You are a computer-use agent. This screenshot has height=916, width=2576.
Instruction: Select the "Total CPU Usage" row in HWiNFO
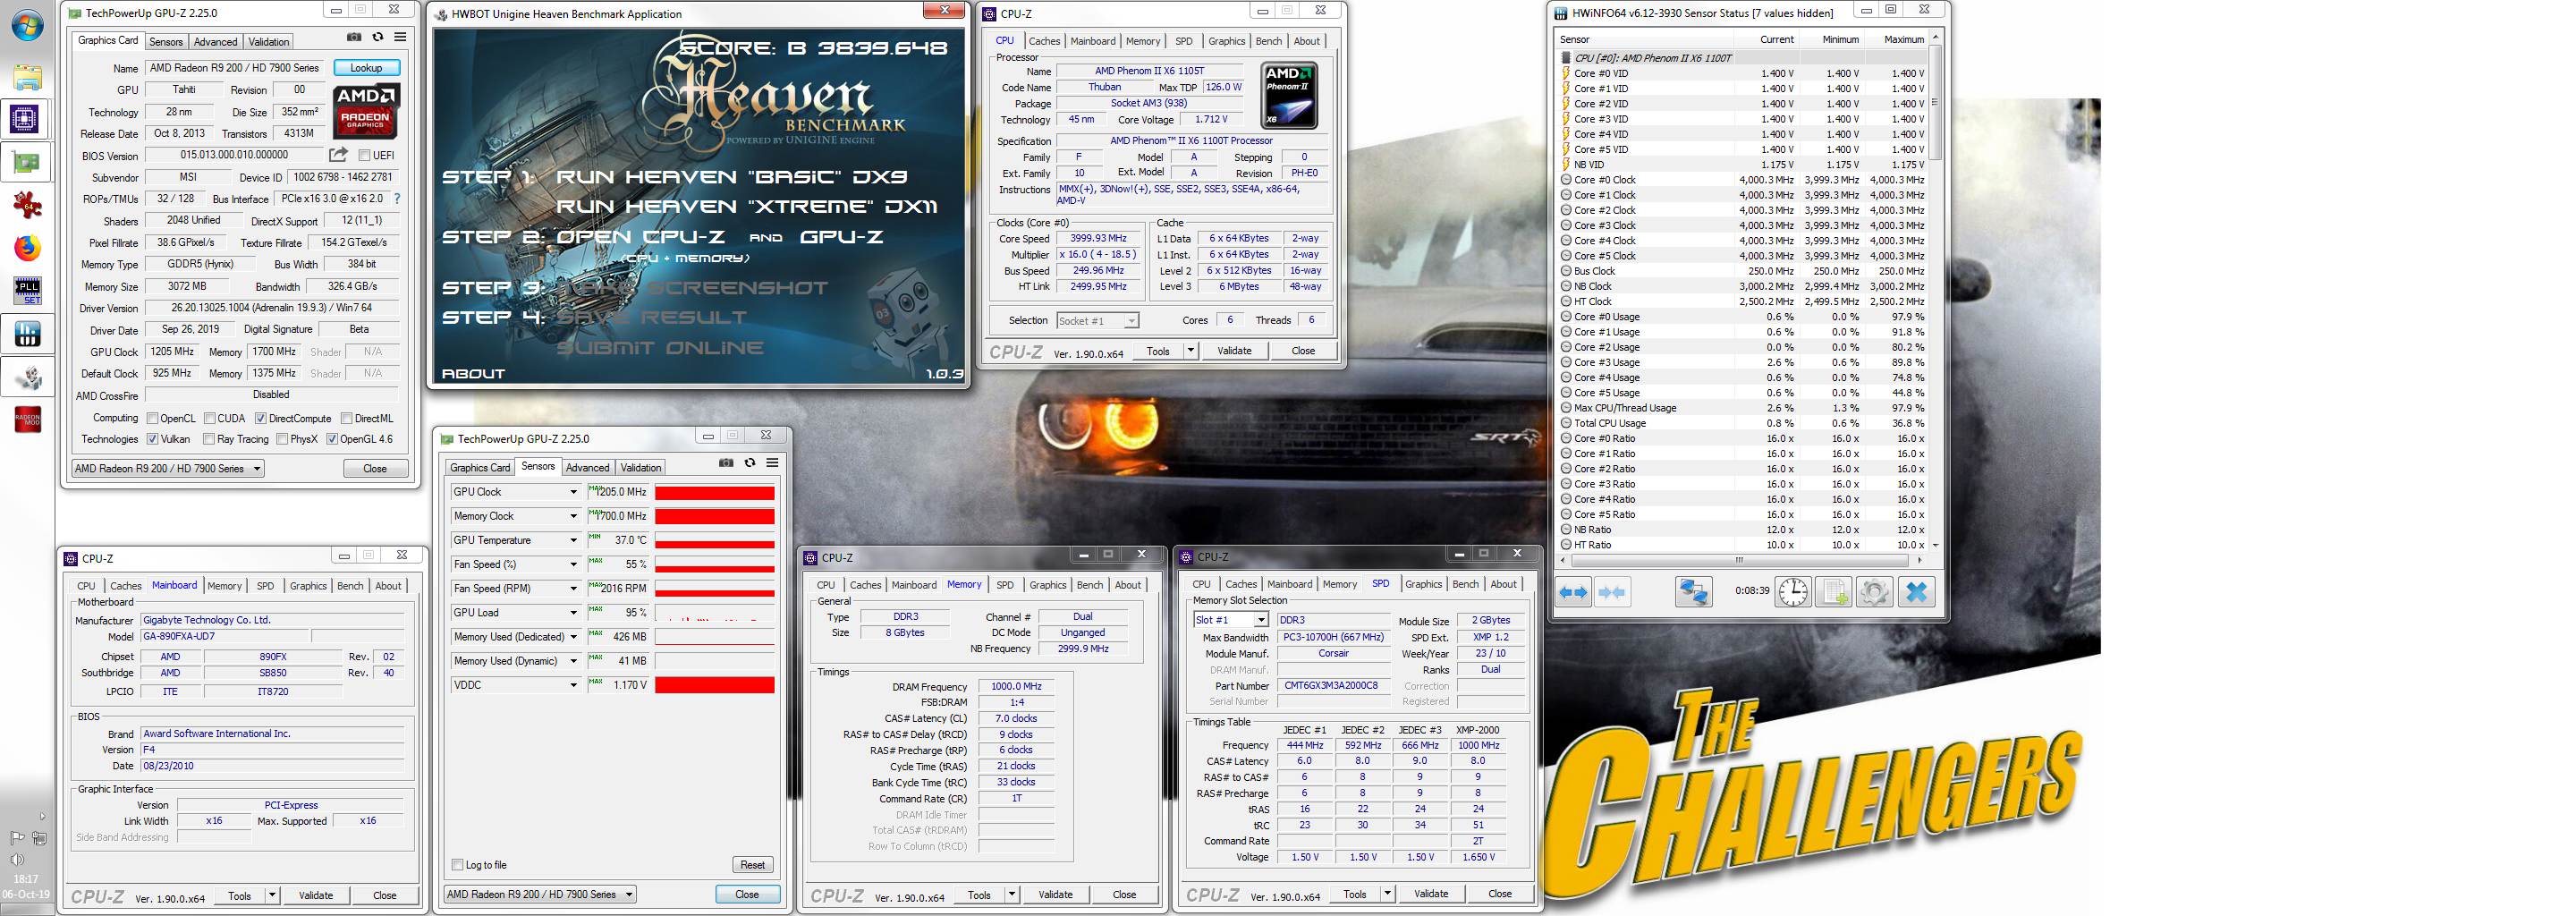click(1742, 423)
